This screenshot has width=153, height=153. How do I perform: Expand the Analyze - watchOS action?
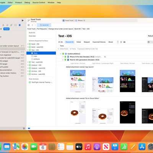tap(28, 68)
